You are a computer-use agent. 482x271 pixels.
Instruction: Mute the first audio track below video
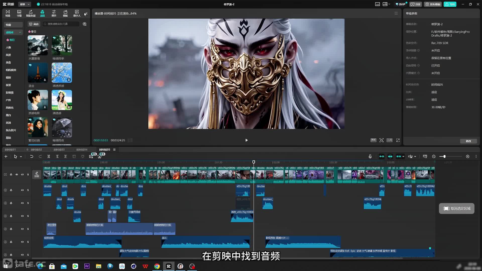pyautogui.click(x=22, y=190)
